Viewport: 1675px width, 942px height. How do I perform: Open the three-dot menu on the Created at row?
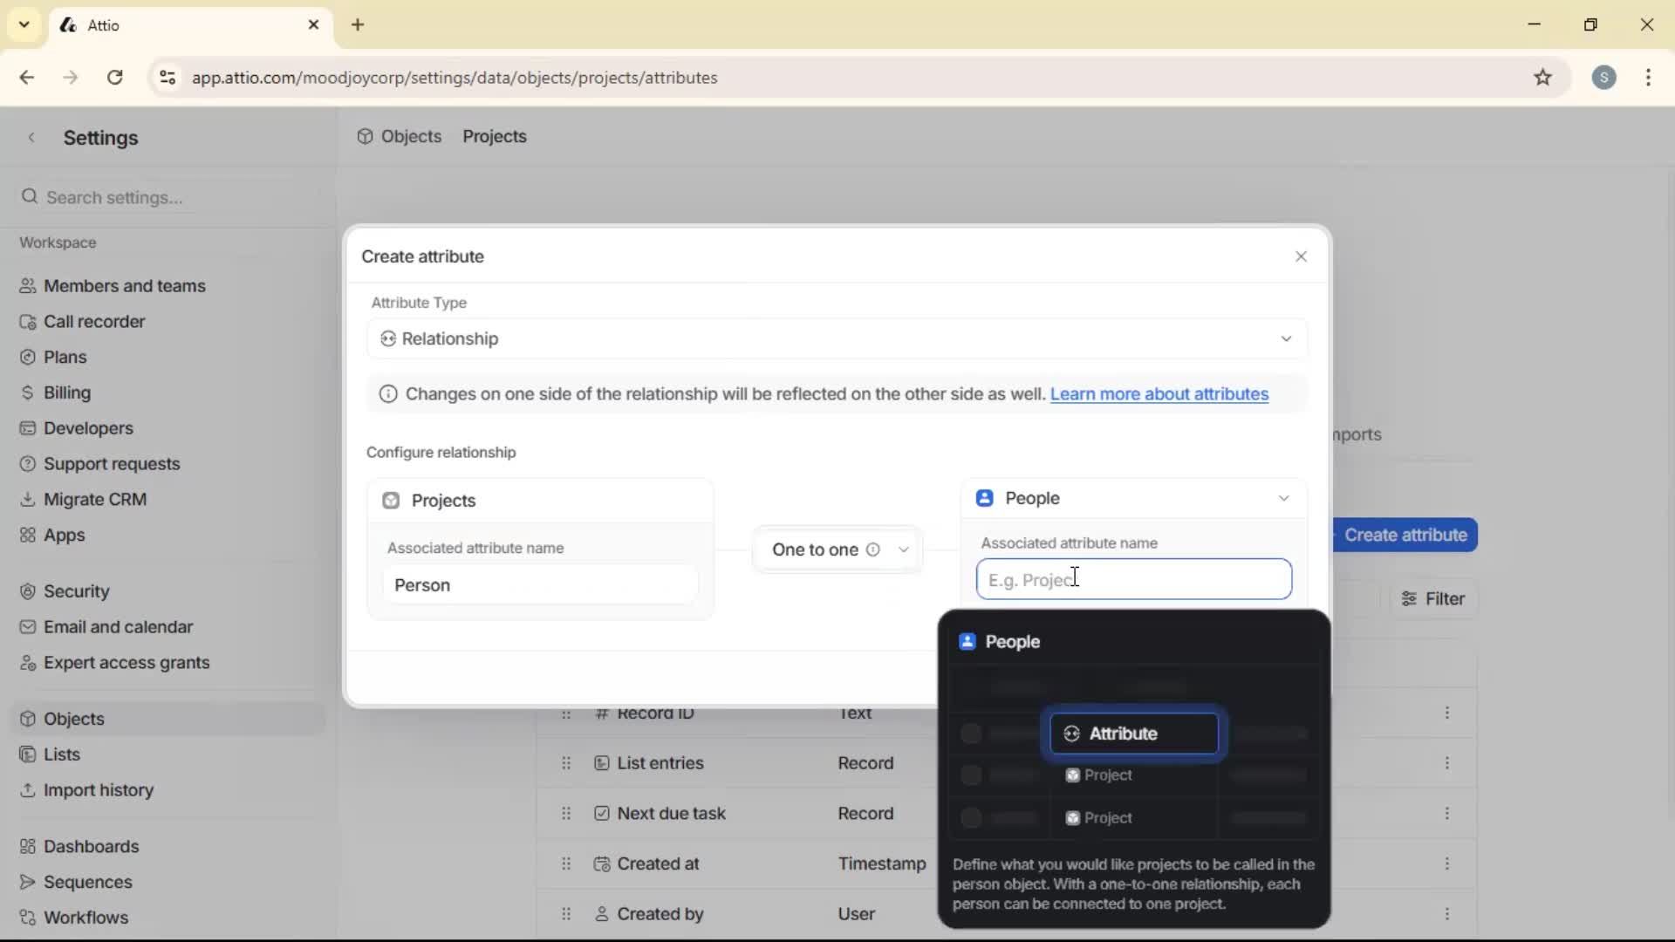(1448, 863)
